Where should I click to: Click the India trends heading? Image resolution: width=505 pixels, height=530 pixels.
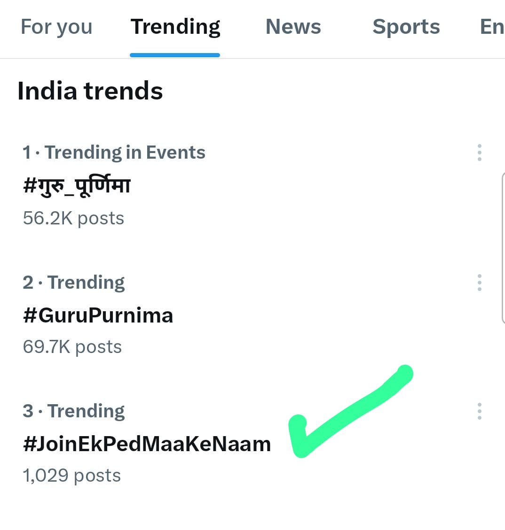click(90, 91)
